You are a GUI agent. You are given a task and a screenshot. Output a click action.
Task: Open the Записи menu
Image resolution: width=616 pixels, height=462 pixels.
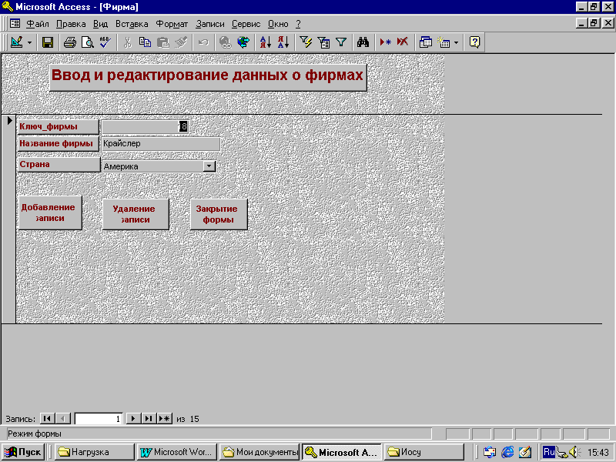209,24
